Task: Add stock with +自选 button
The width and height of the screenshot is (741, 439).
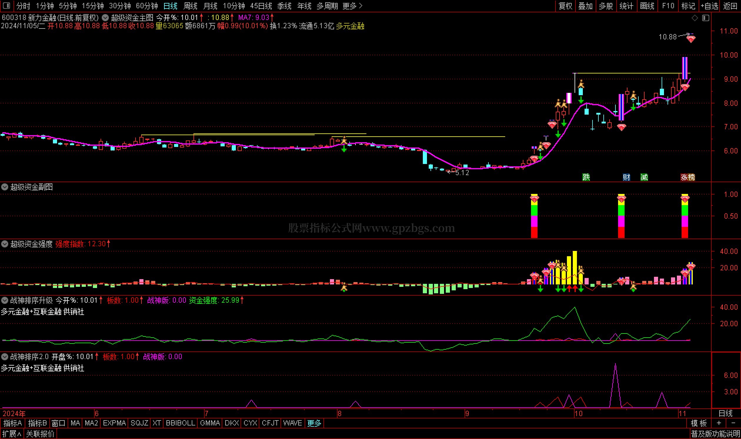Action: (709, 6)
